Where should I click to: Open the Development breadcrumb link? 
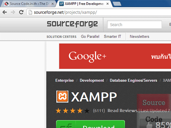coord(92,81)
